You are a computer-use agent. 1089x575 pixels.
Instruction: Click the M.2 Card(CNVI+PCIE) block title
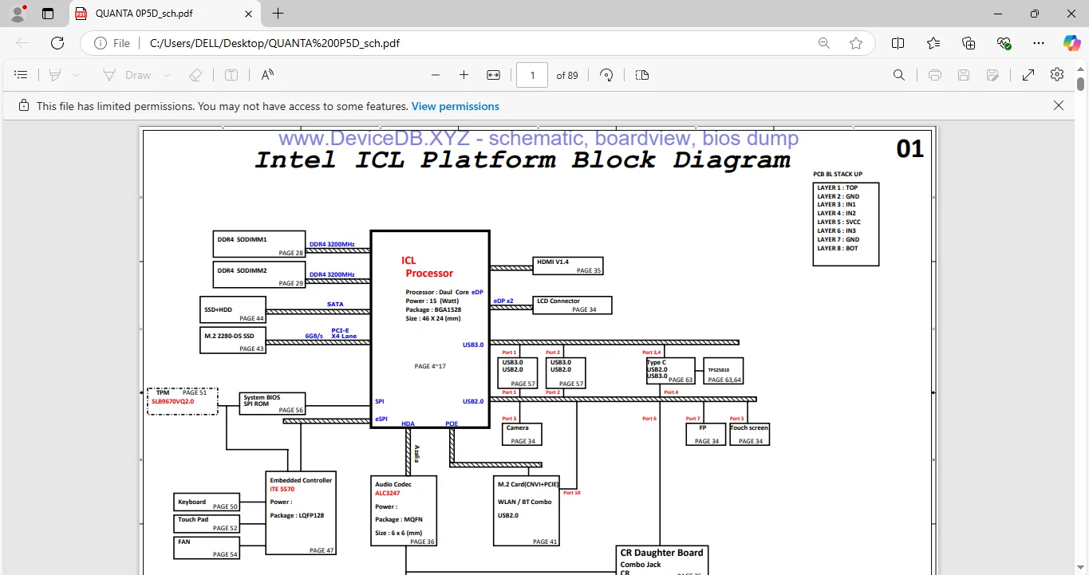(x=528, y=485)
